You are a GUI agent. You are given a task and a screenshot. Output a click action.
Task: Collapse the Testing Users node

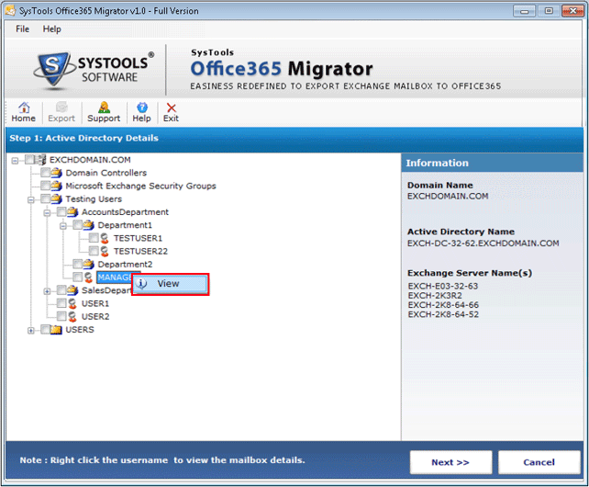[x=31, y=199]
